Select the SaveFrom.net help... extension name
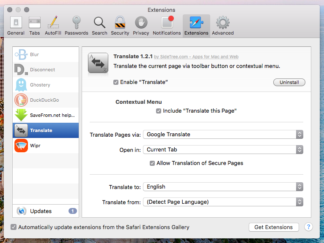The height and width of the screenshot is (243, 324). [x=52, y=115]
